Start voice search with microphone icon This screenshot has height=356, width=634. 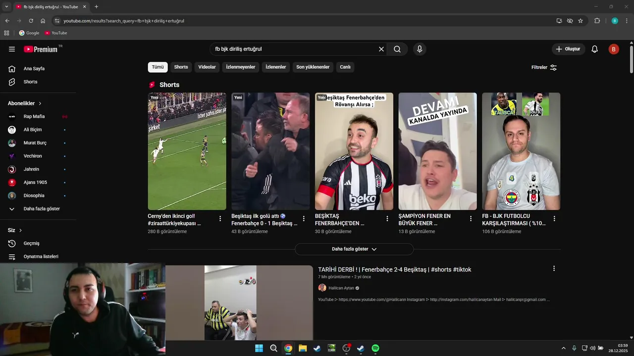420,49
